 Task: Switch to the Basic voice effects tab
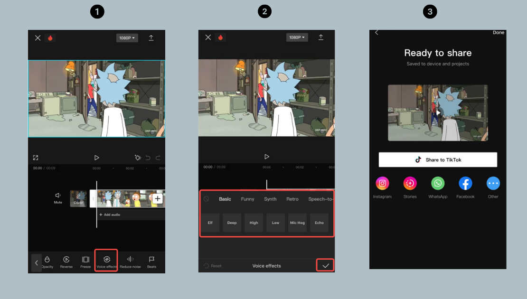[x=225, y=199]
